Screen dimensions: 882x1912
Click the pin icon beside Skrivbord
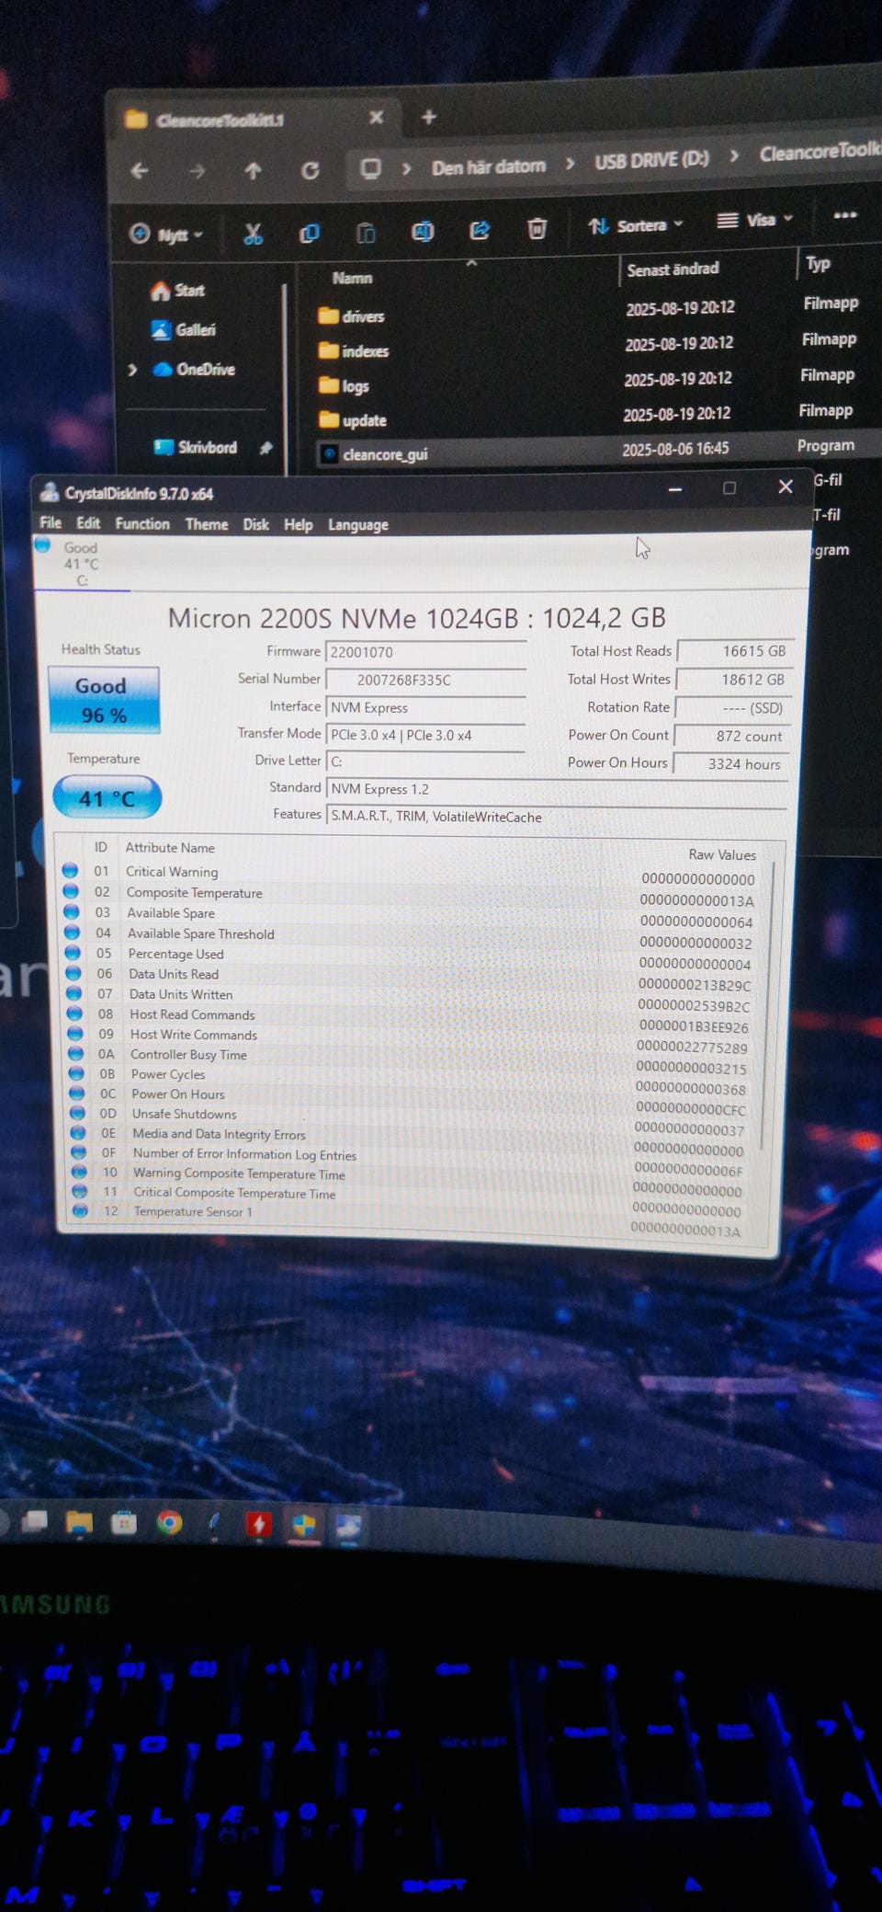click(266, 448)
